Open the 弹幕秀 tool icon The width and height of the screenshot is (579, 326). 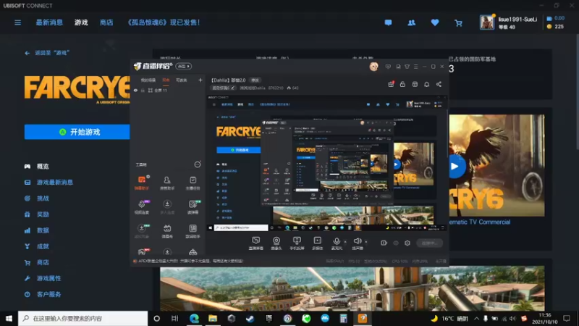tap(167, 231)
